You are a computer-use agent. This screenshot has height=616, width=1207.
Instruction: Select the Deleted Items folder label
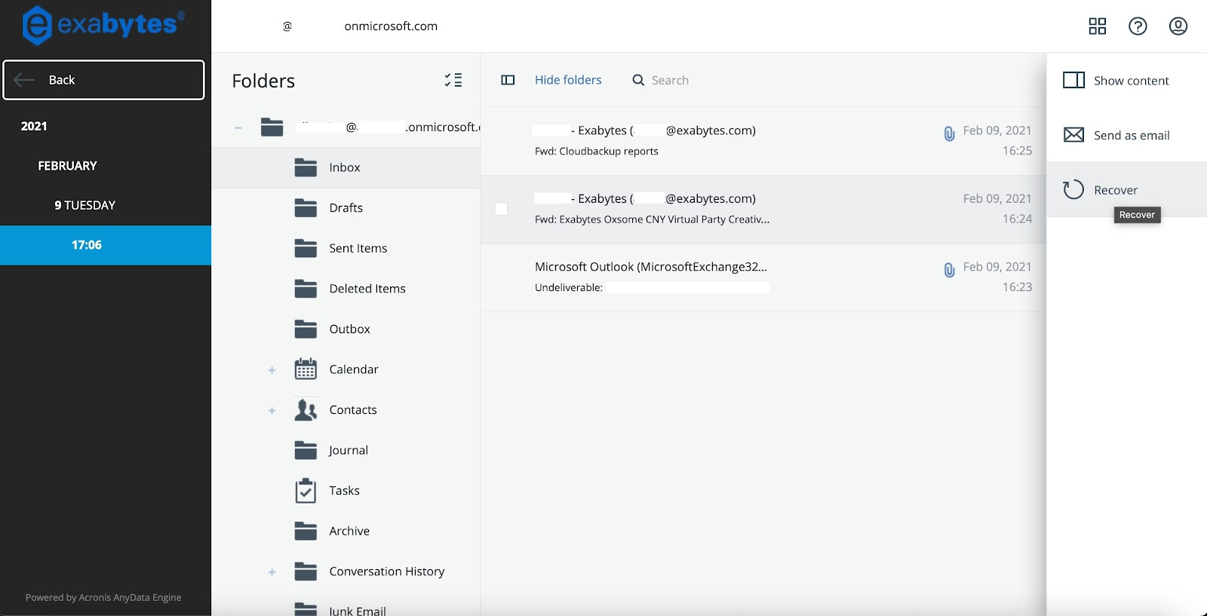tap(367, 289)
